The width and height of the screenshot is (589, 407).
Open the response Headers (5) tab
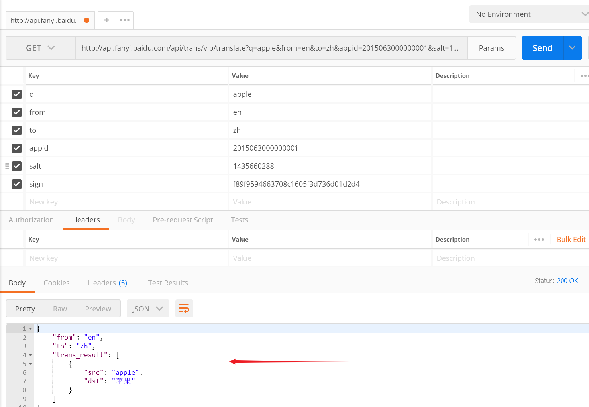108,283
